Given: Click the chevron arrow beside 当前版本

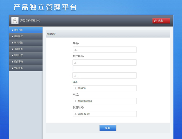Looking at the screenshot, I should [12, 68].
